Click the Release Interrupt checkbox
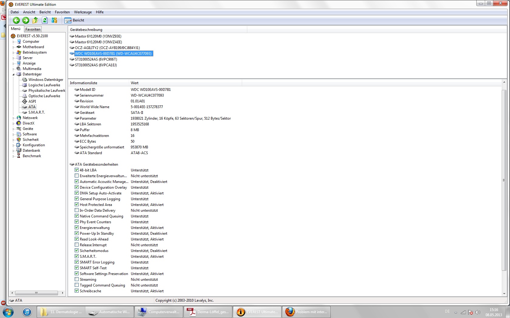Screen dimensions: 510x318 pyautogui.click(x=77, y=245)
